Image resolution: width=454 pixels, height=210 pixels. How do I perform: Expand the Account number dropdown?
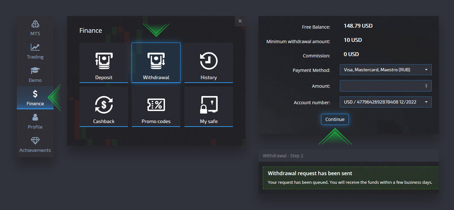click(385, 102)
